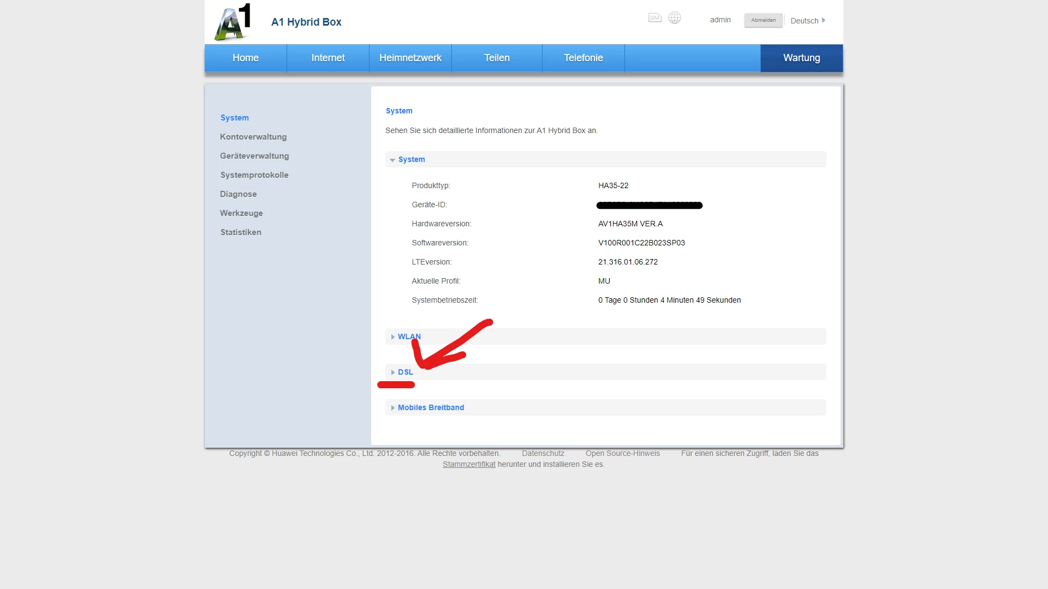Open Kontoverwaltung in the sidebar
This screenshot has width=1048, height=589.
pyautogui.click(x=253, y=137)
